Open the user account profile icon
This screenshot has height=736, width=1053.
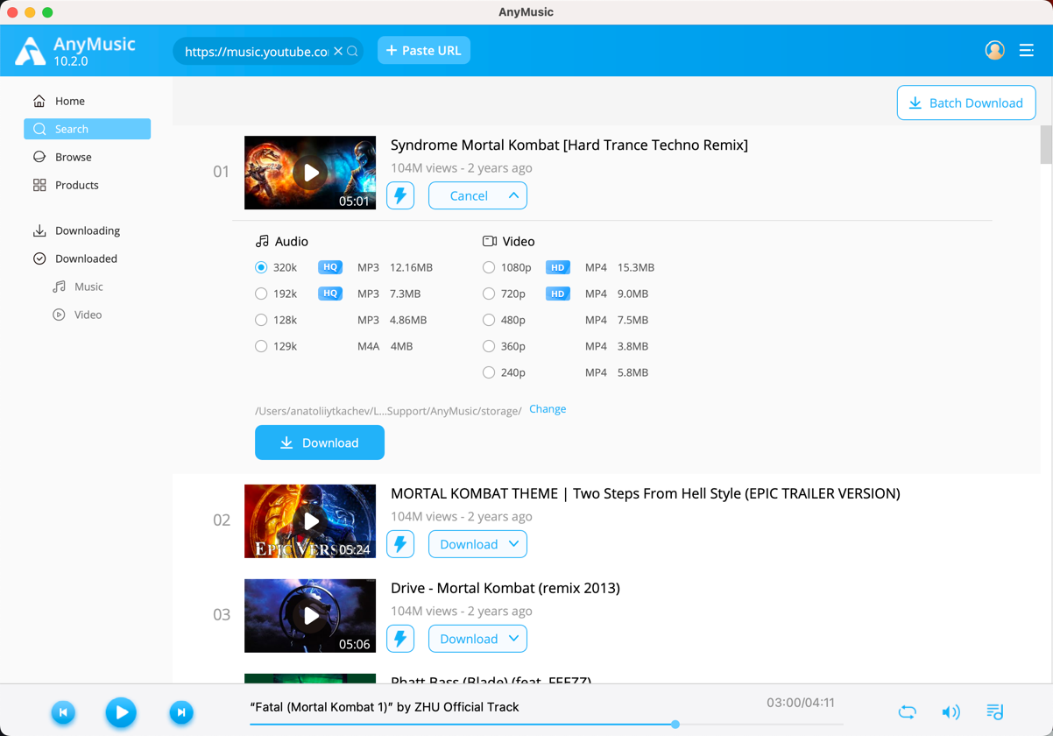(994, 50)
